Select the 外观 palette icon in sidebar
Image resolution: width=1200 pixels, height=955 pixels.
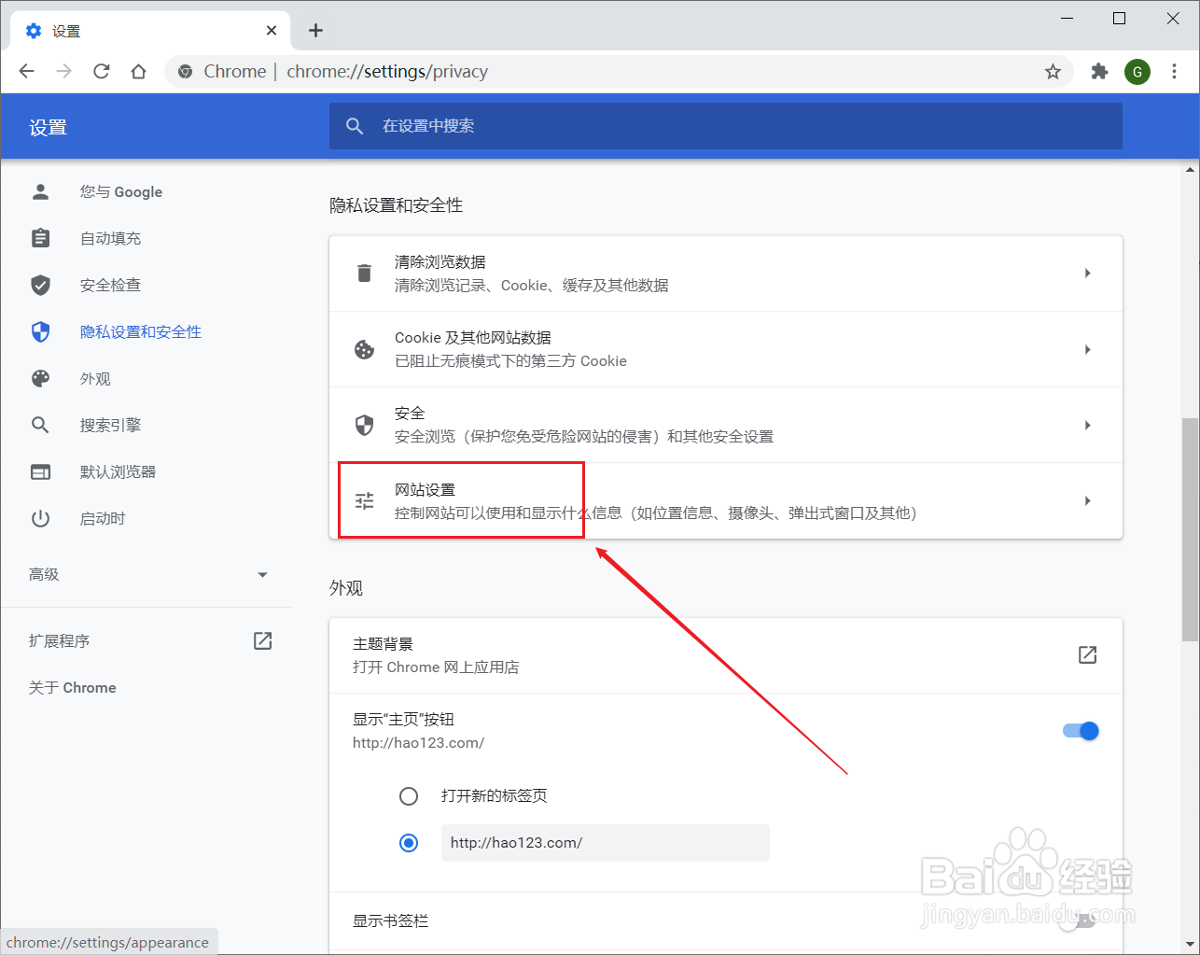coord(40,378)
